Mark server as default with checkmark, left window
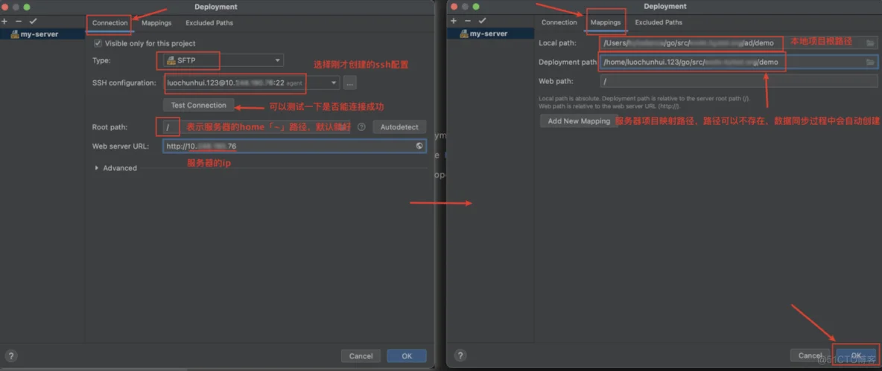This screenshot has width=882, height=371. tap(33, 21)
